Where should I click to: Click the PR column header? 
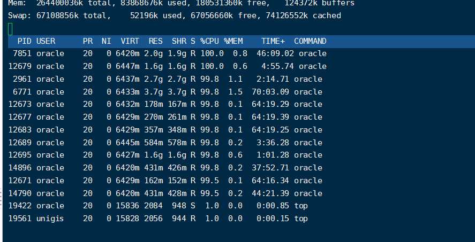coord(88,41)
